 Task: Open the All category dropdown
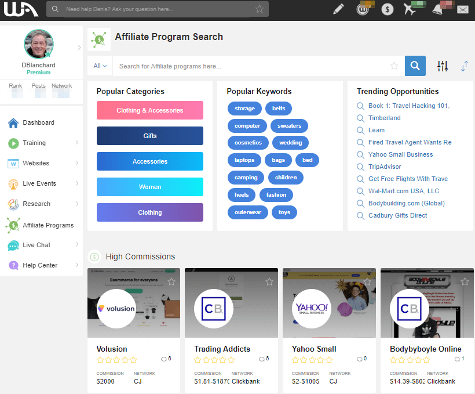(100, 66)
